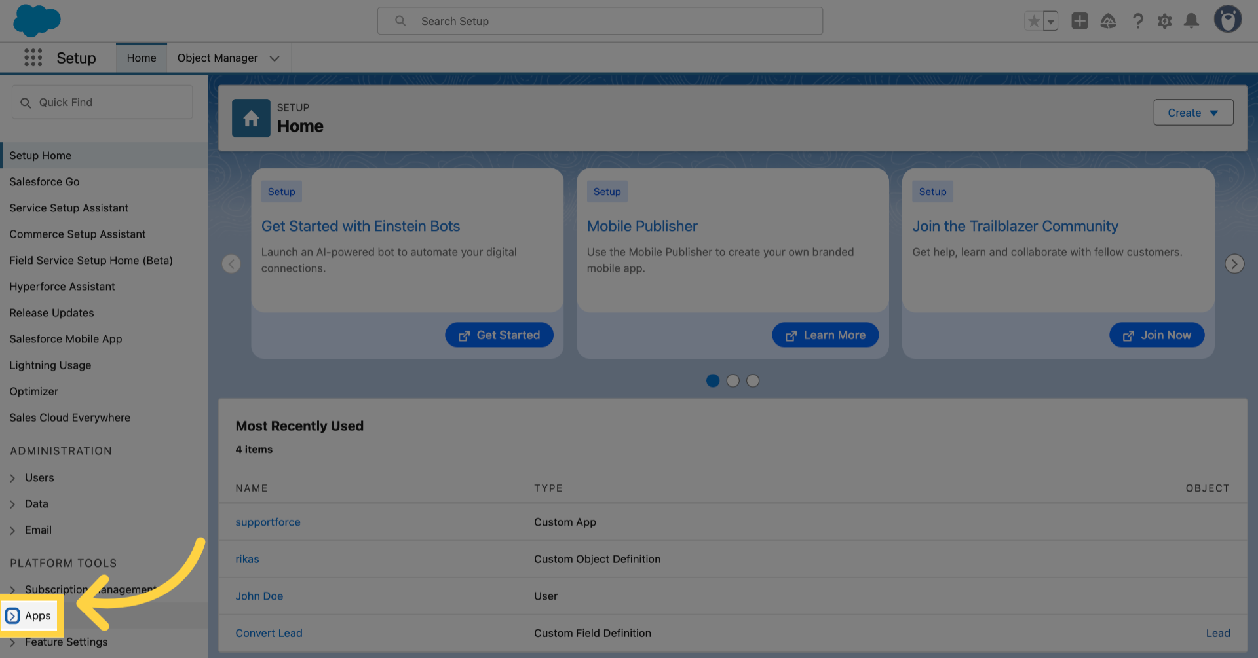Select the first carousel page dot

click(x=713, y=380)
